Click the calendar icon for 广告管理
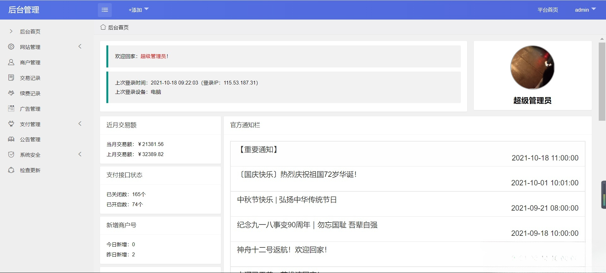This screenshot has height=273, width=606. coord(11,108)
